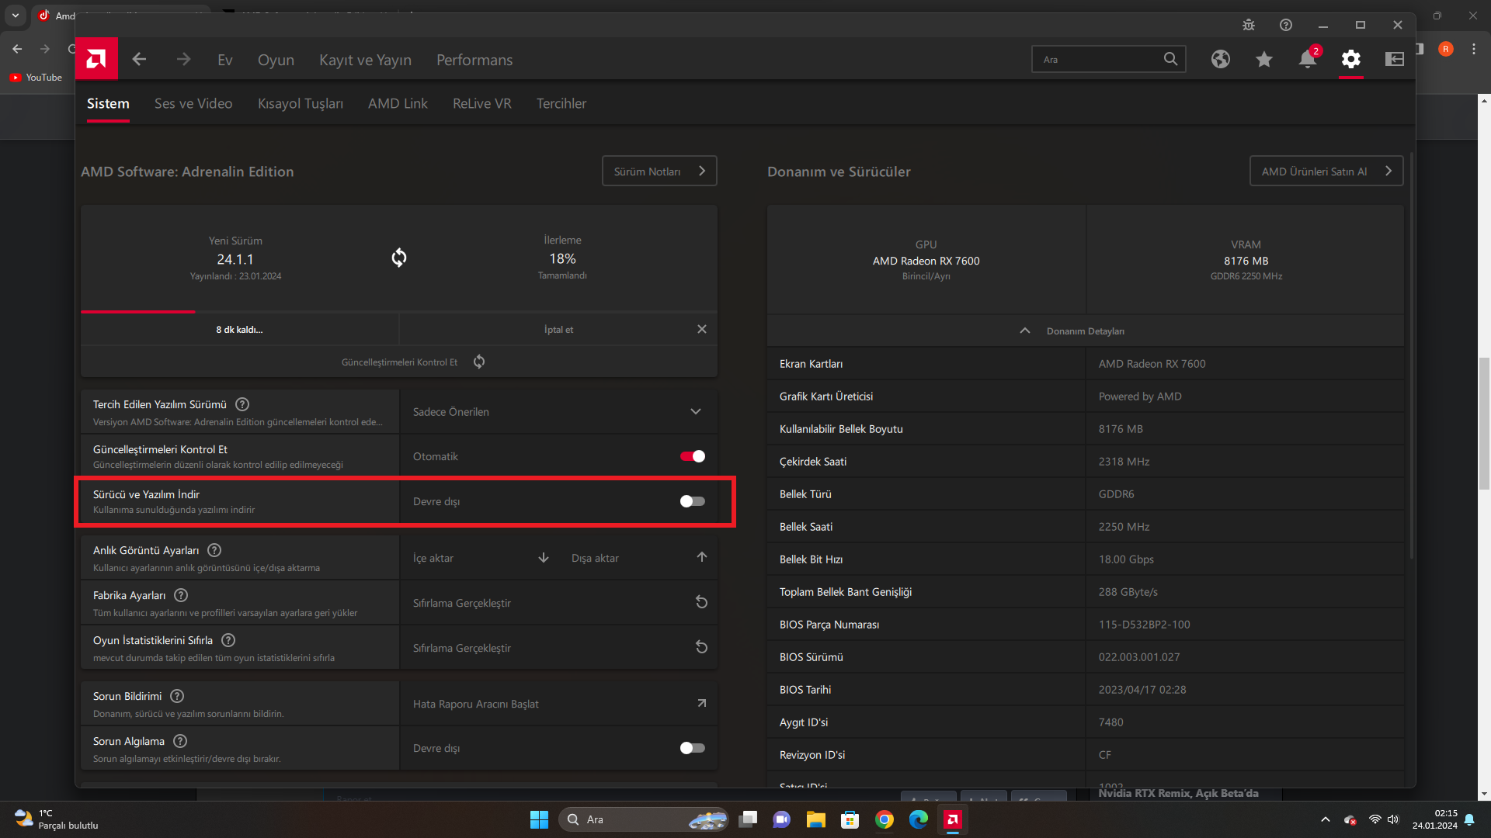The height and width of the screenshot is (838, 1491).
Task: Switch to AMD Link tab
Action: click(x=398, y=103)
